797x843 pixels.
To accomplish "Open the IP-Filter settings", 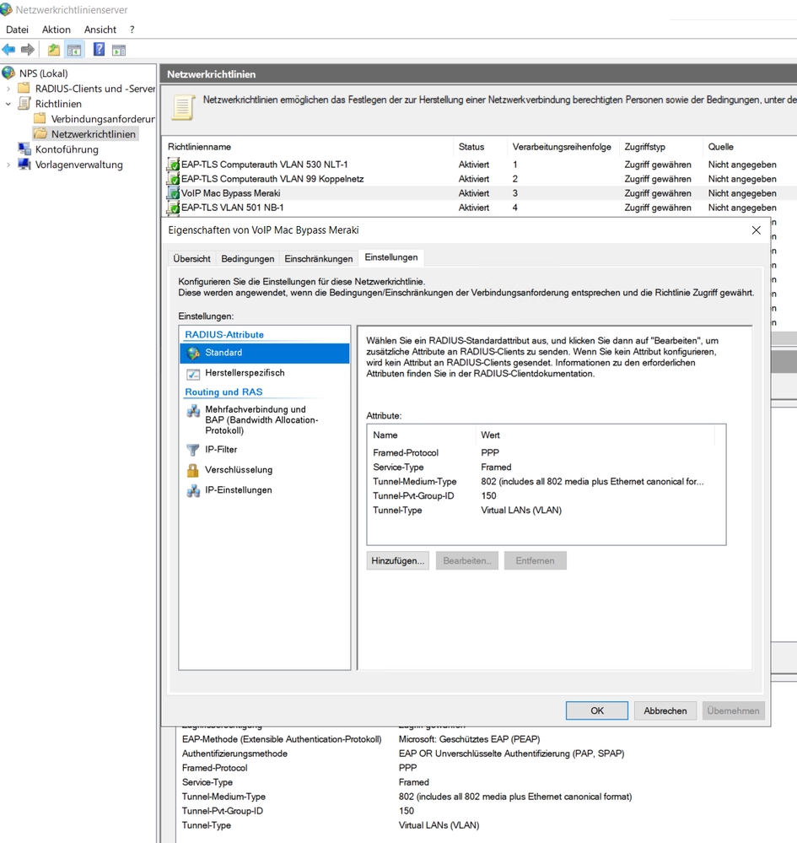I will (x=221, y=450).
